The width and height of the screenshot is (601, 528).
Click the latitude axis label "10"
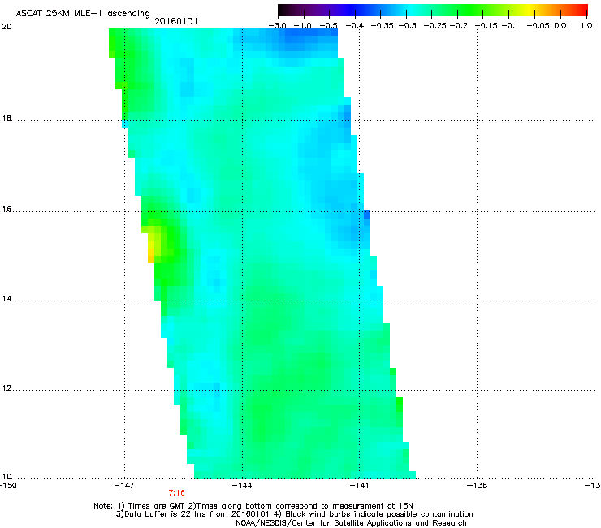coord(6,477)
